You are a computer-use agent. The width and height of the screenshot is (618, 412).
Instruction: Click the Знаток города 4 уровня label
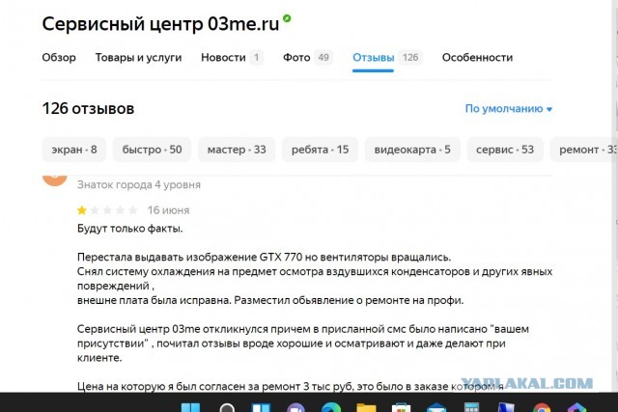pos(139,184)
